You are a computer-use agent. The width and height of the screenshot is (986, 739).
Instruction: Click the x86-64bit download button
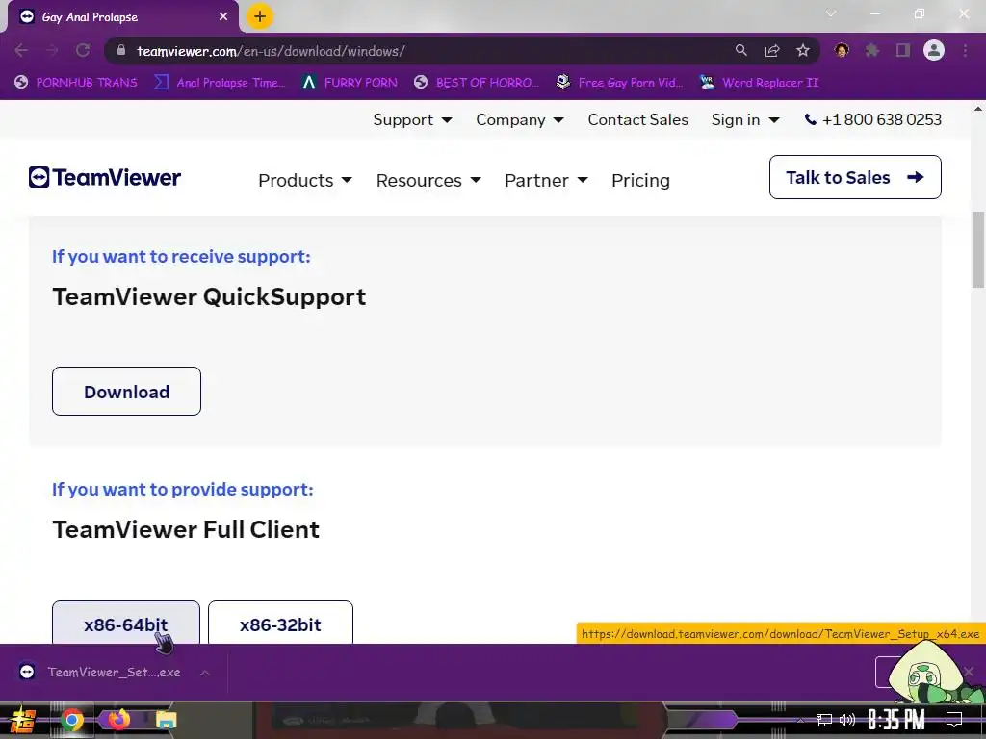(126, 624)
